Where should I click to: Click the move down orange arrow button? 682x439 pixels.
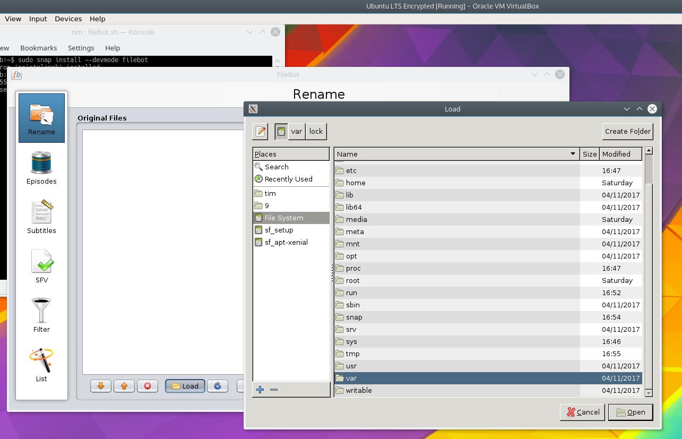tap(101, 386)
